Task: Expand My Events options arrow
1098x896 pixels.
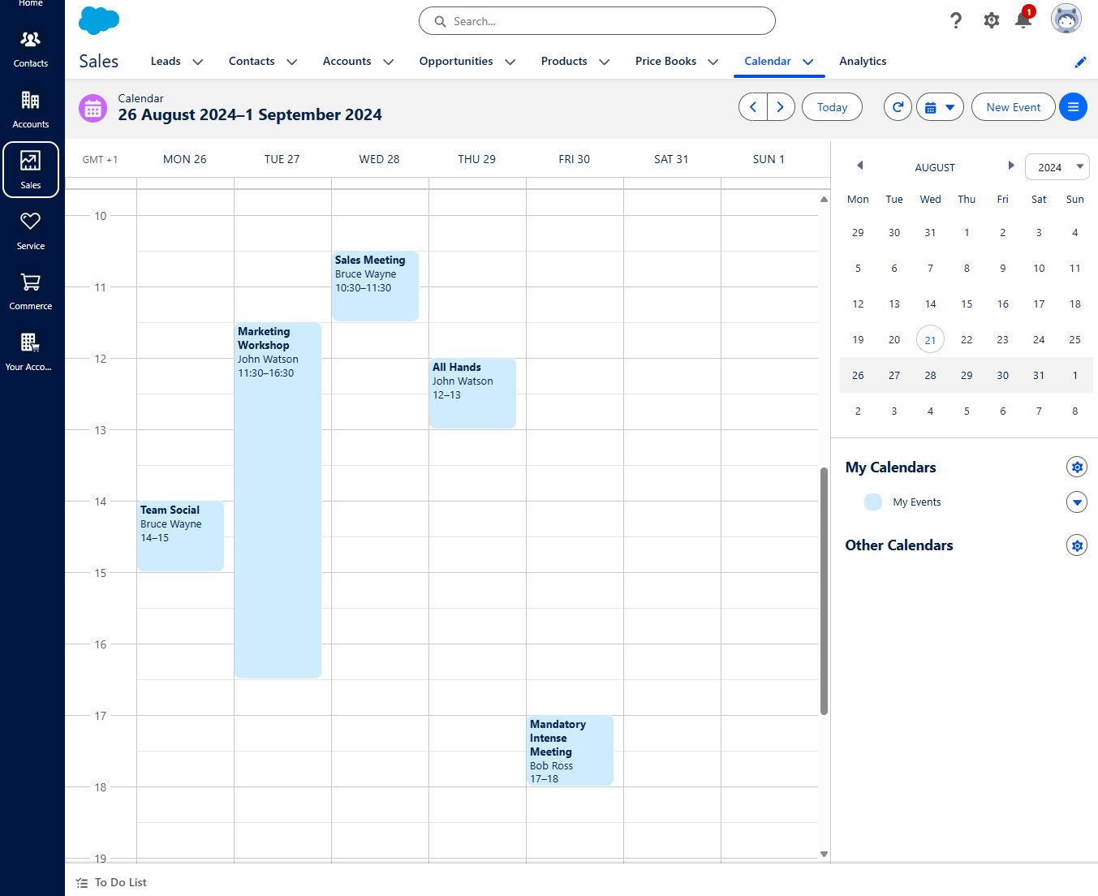Action: (1077, 502)
